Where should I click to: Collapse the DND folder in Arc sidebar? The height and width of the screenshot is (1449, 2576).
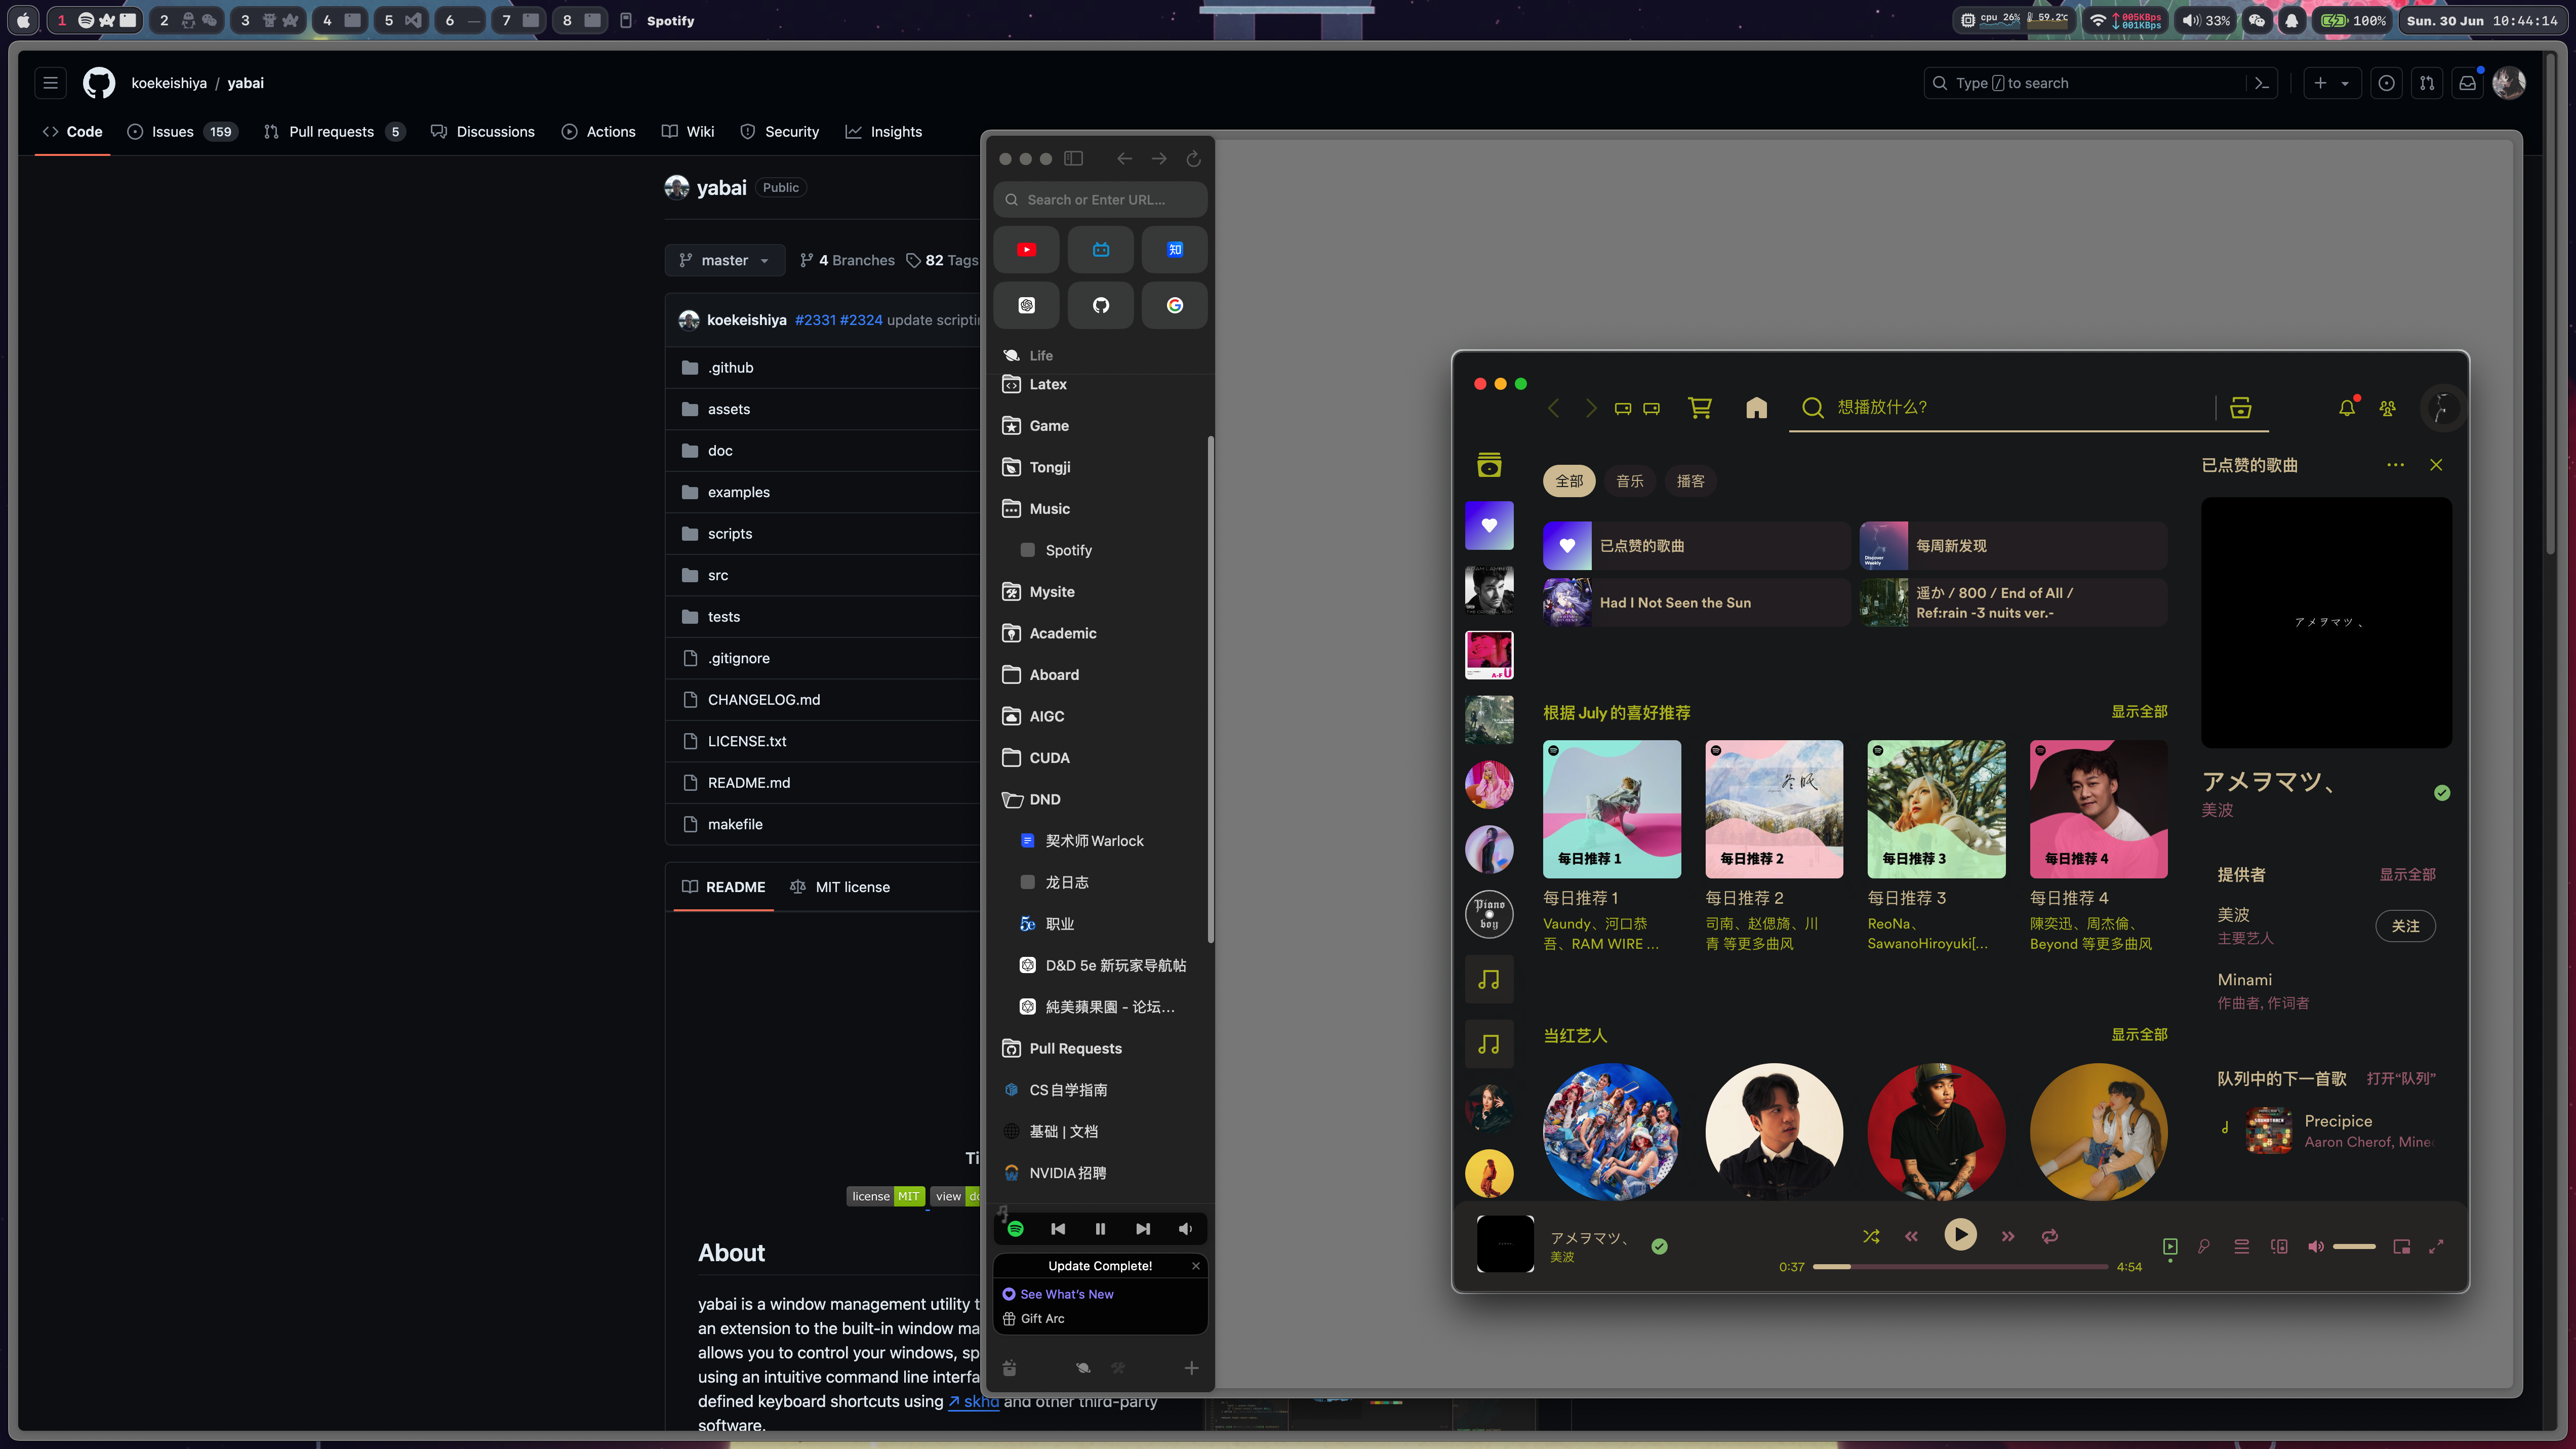tap(1044, 799)
